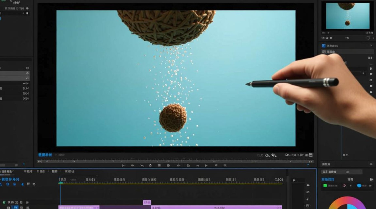Pick the green swatch above the color wheel

pos(325,186)
